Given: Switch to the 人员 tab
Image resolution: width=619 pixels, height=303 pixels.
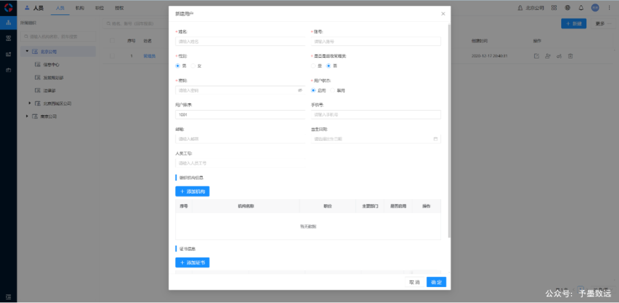Looking at the screenshot, I should tap(60, 7).
